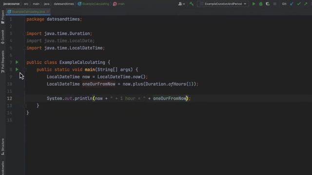
Task: Click line number 12 in the gutter
Action: [x=10, y=98]
